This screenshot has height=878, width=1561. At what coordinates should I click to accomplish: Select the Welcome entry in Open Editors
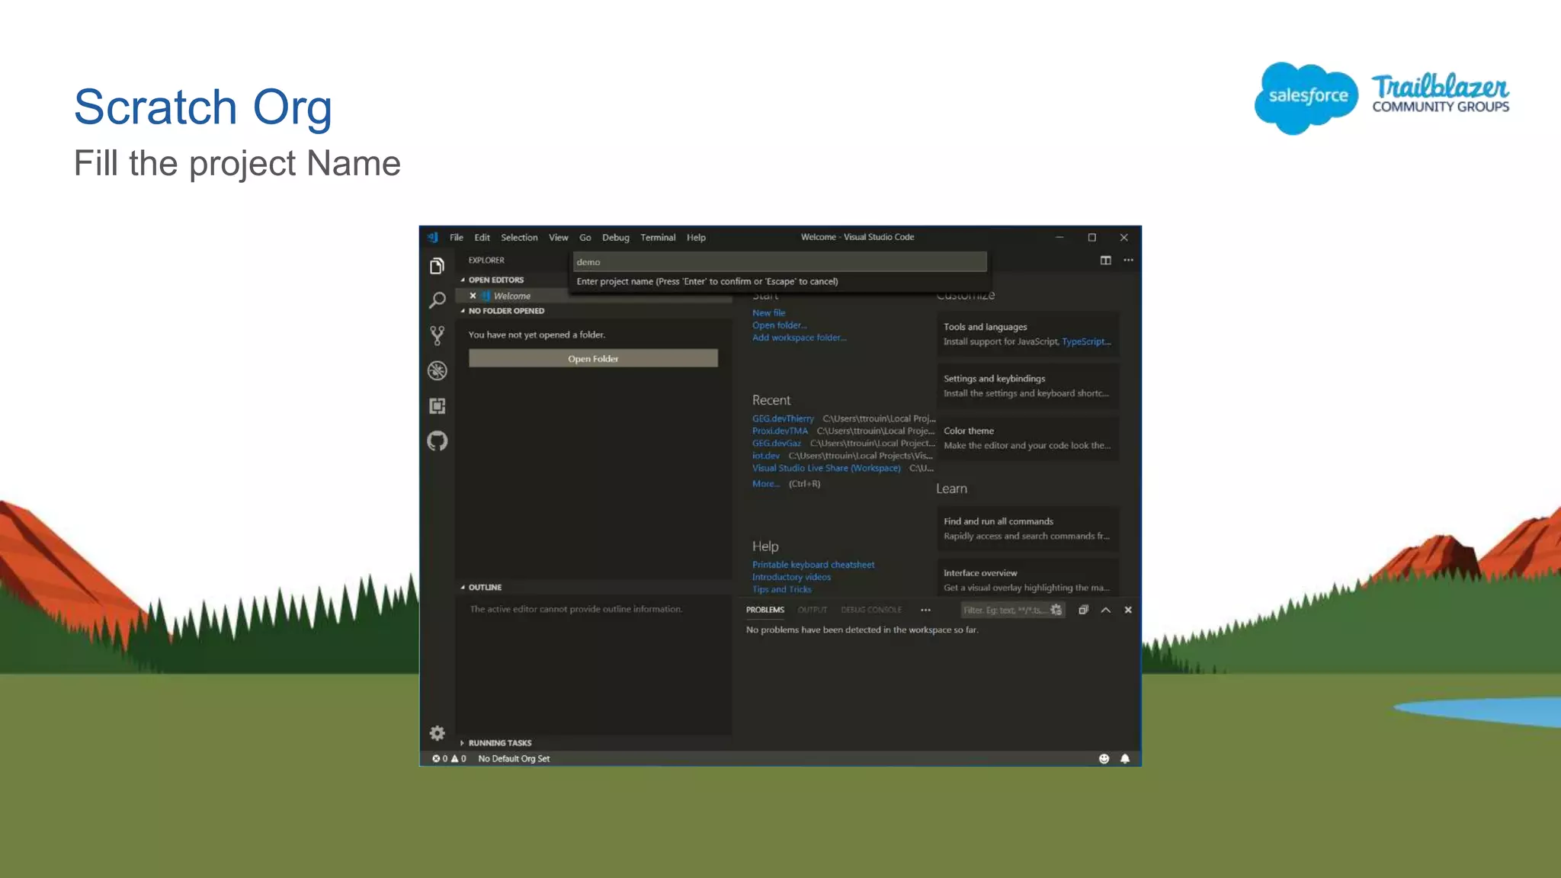tap(511, 296)
